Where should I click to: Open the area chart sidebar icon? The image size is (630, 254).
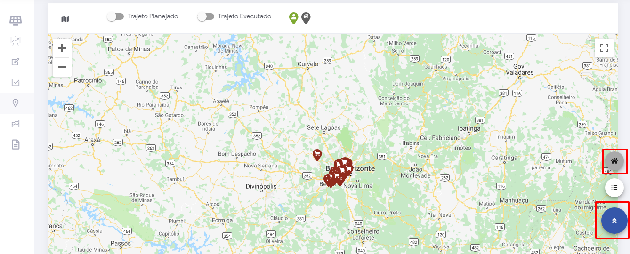pyautogui.click(x=16, y=124)
